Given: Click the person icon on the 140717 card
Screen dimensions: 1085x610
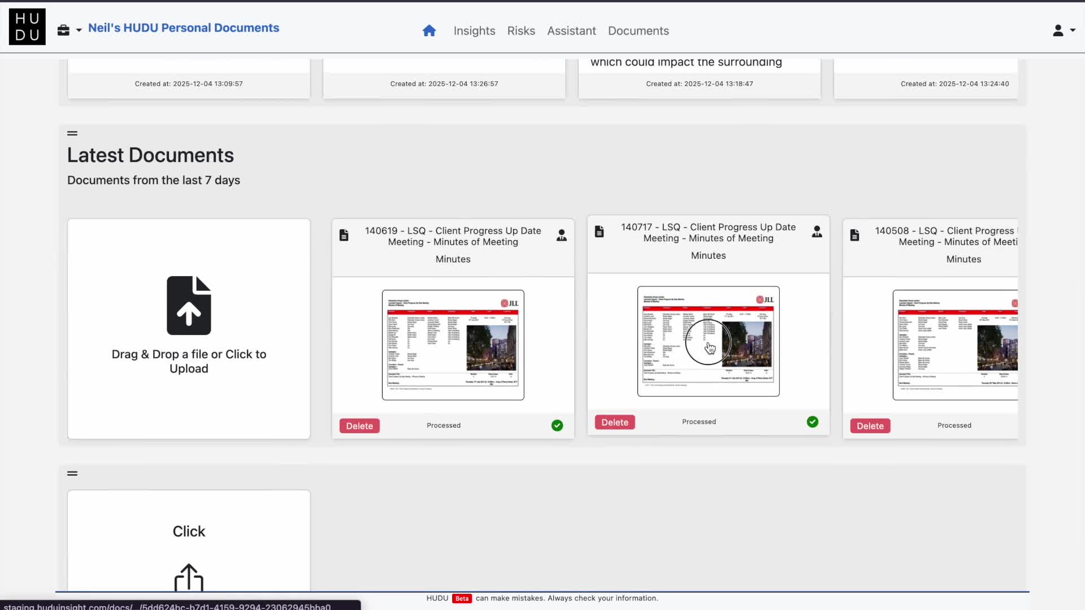Looking at the screenshot, I should (817, 232).
